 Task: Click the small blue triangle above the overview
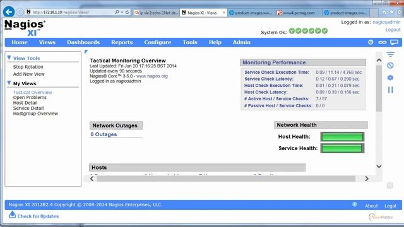86,52
